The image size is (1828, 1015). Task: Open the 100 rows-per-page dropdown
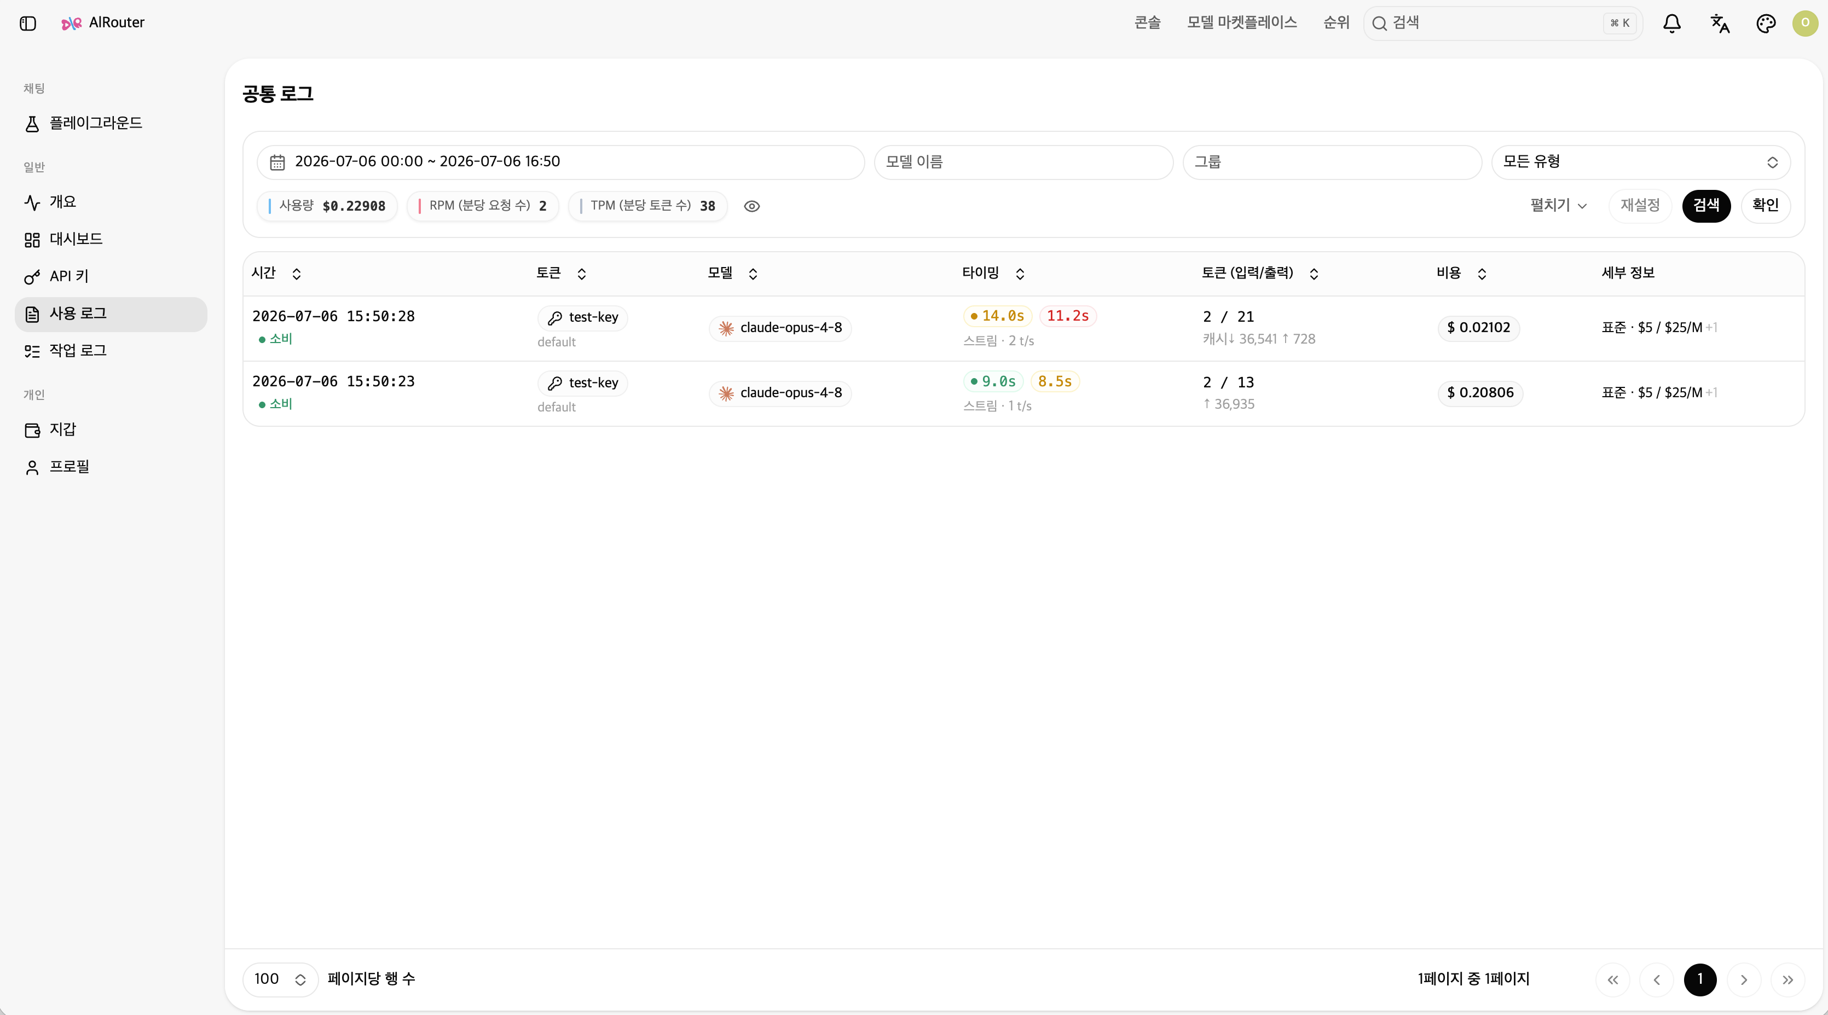(x=280, y=979)
